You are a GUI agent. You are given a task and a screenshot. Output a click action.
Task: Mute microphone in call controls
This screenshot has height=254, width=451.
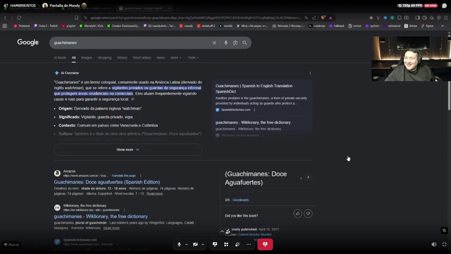pos(179,244)
